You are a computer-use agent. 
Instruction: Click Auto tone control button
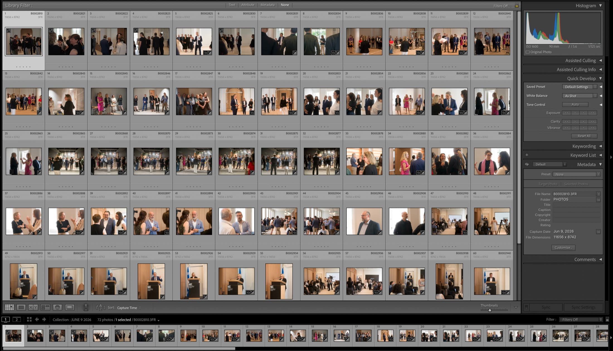point(575,105)
